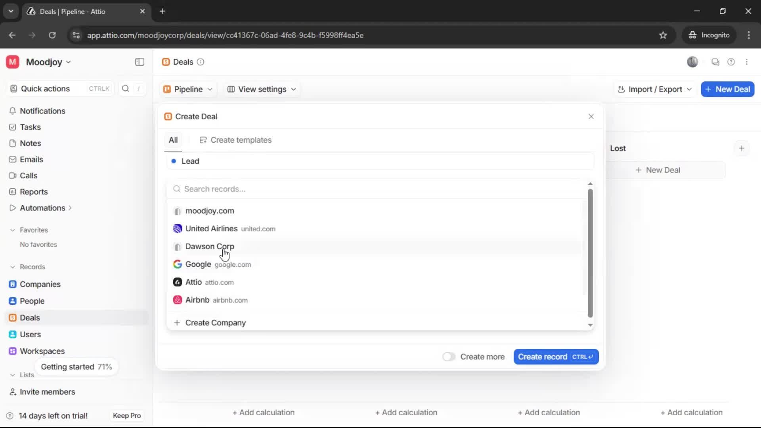The width and height of the screenshot is (761, 428).
Task: Open the Pipeline view dropdown
Action: tap(188, 89)
